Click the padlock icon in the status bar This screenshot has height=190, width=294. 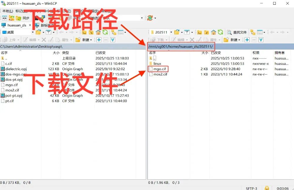point(267,187)
